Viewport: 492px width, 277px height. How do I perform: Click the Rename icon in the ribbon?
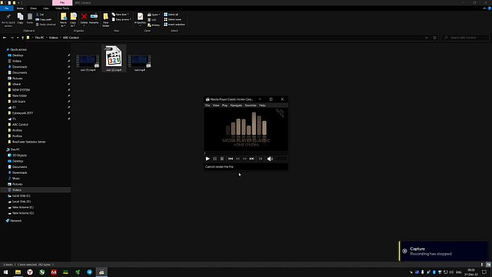click(93, 18)
